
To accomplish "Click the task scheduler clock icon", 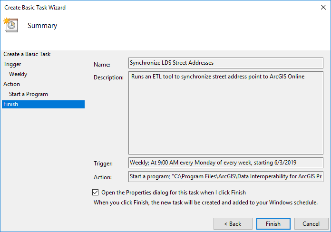I will 11,25.
